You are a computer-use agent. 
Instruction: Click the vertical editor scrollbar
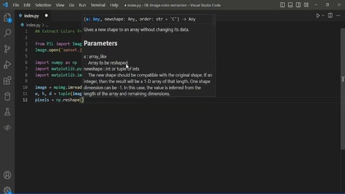(x=343, y=89)
